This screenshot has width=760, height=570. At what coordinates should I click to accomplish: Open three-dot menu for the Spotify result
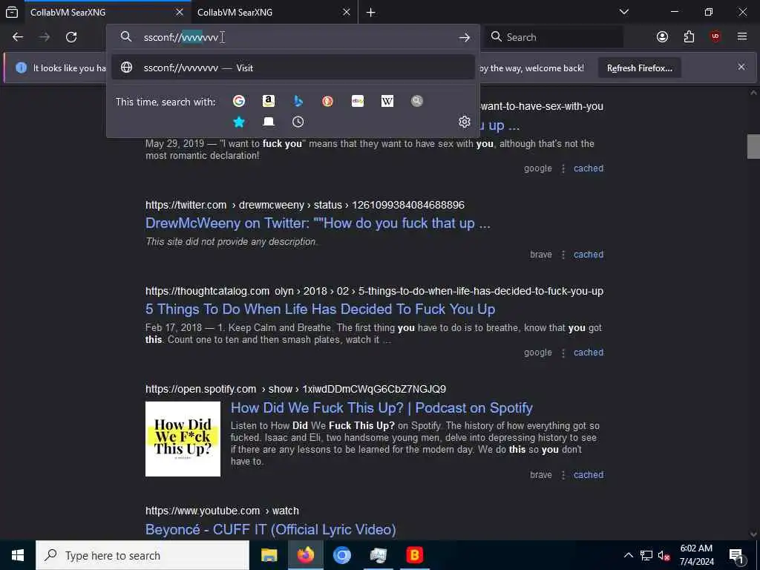[x=563, y=474]
